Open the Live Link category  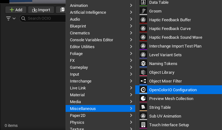click(100, 88)
